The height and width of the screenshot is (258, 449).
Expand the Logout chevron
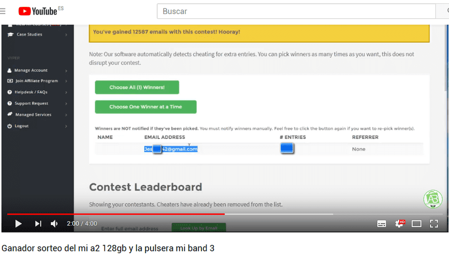(x=66, y=126)
